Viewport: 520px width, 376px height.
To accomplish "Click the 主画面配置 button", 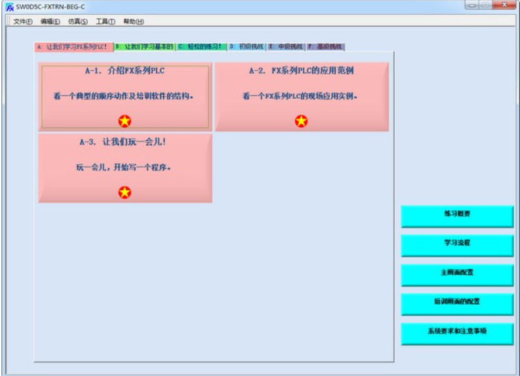I will click(x=457, y=275).
